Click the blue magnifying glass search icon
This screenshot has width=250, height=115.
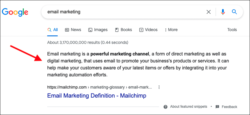click(x=234, y=12)
